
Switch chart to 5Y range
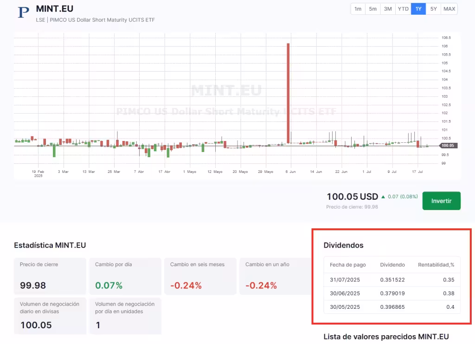click(x=433, y=9)
